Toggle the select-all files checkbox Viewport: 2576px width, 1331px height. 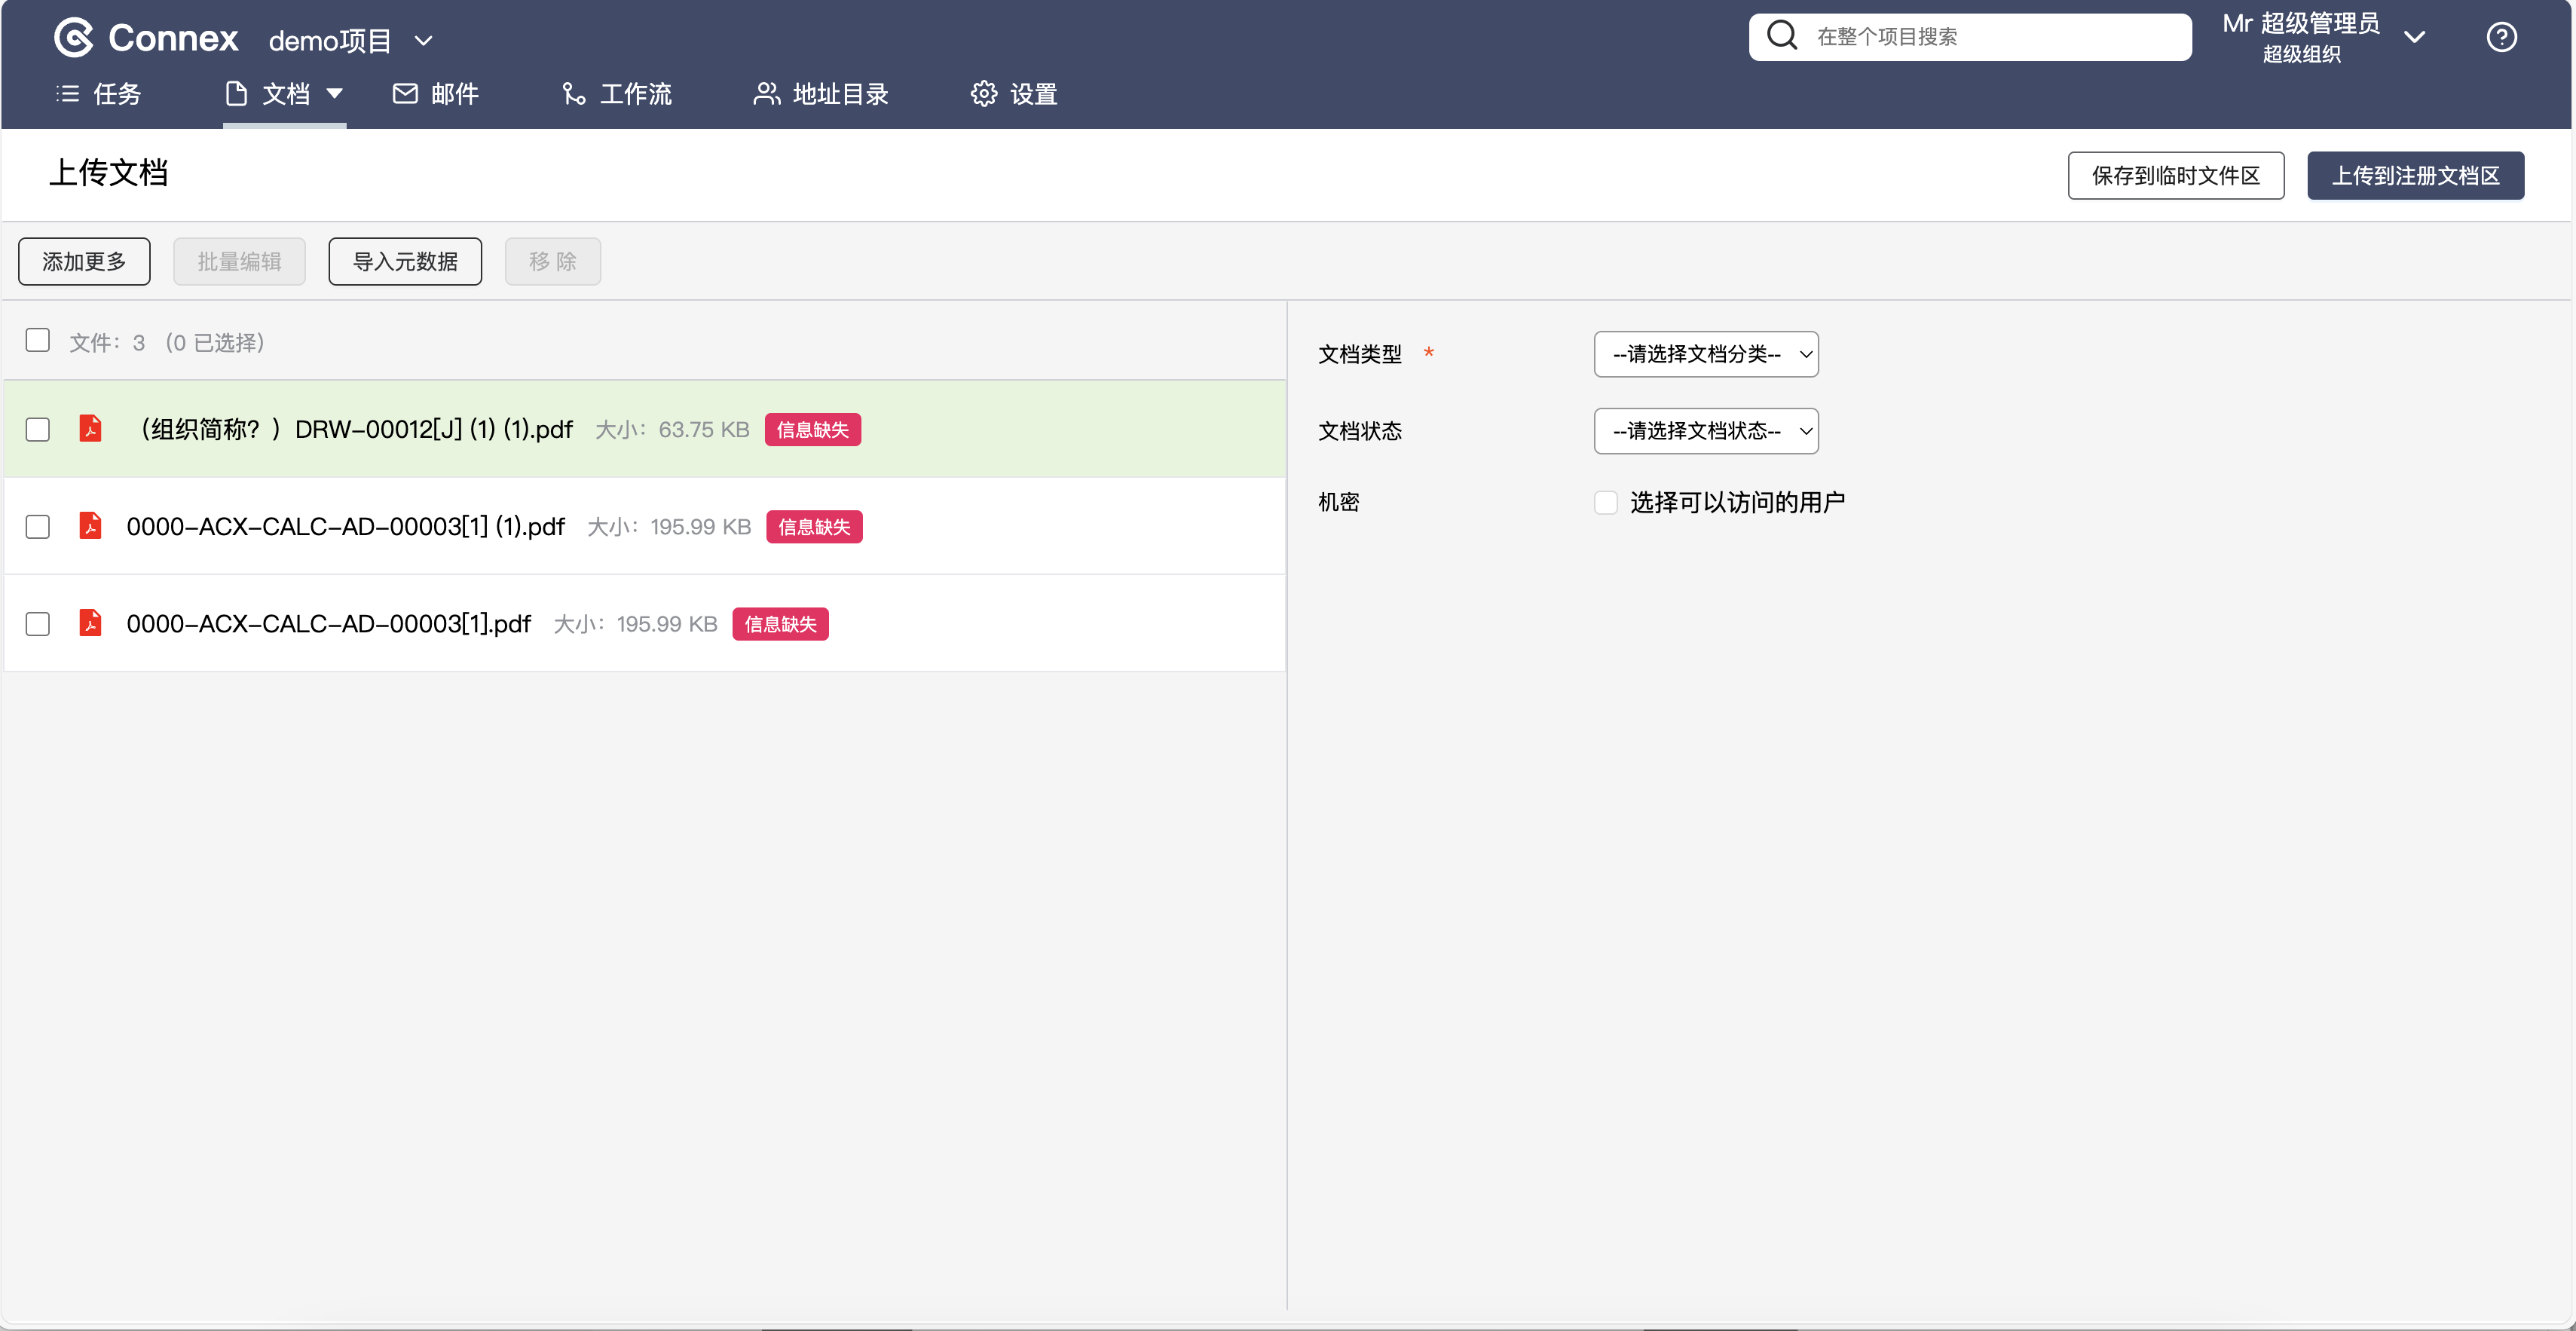38,341
